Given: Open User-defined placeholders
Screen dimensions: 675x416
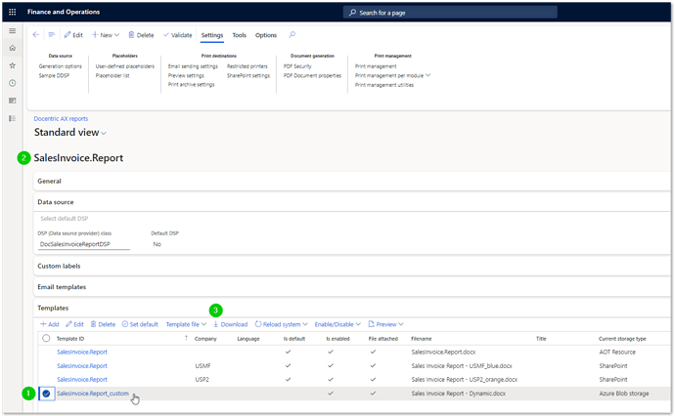Looking at the screenshot, I should tap(125, 66).
